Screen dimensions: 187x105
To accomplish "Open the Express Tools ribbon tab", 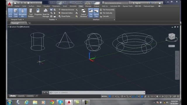I will 128,6.
